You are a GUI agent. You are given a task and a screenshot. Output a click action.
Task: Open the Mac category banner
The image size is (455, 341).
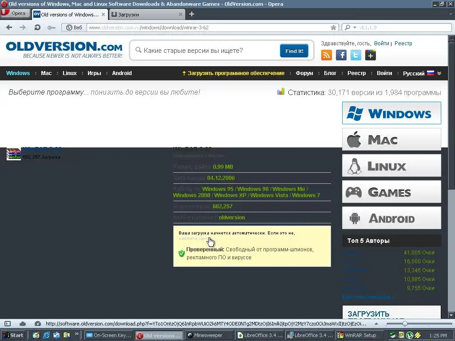point(391,139)
